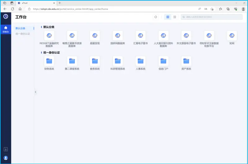248x164 pixels.
Task: Add this page to favorites star
Action: (x=212, y=9)
